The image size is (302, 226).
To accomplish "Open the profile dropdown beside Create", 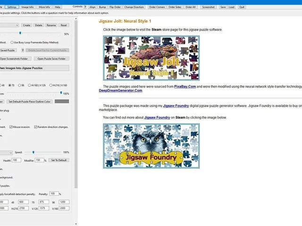I will point(9,25).
